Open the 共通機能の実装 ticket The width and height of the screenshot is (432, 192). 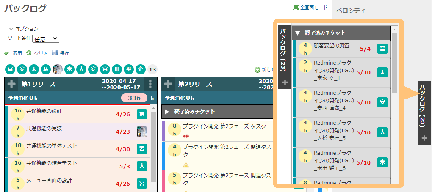click(x=44, y=129)
